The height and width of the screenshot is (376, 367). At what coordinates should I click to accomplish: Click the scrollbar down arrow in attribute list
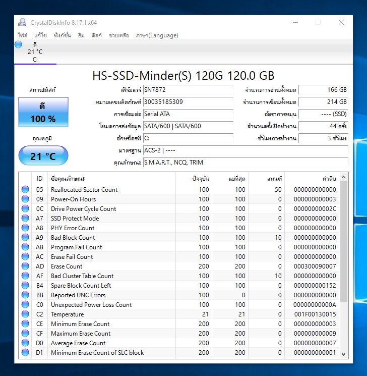tap(344, 354)
